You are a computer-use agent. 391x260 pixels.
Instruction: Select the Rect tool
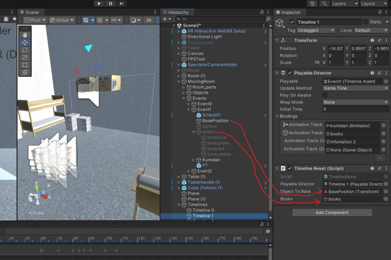tap(25, 65)
